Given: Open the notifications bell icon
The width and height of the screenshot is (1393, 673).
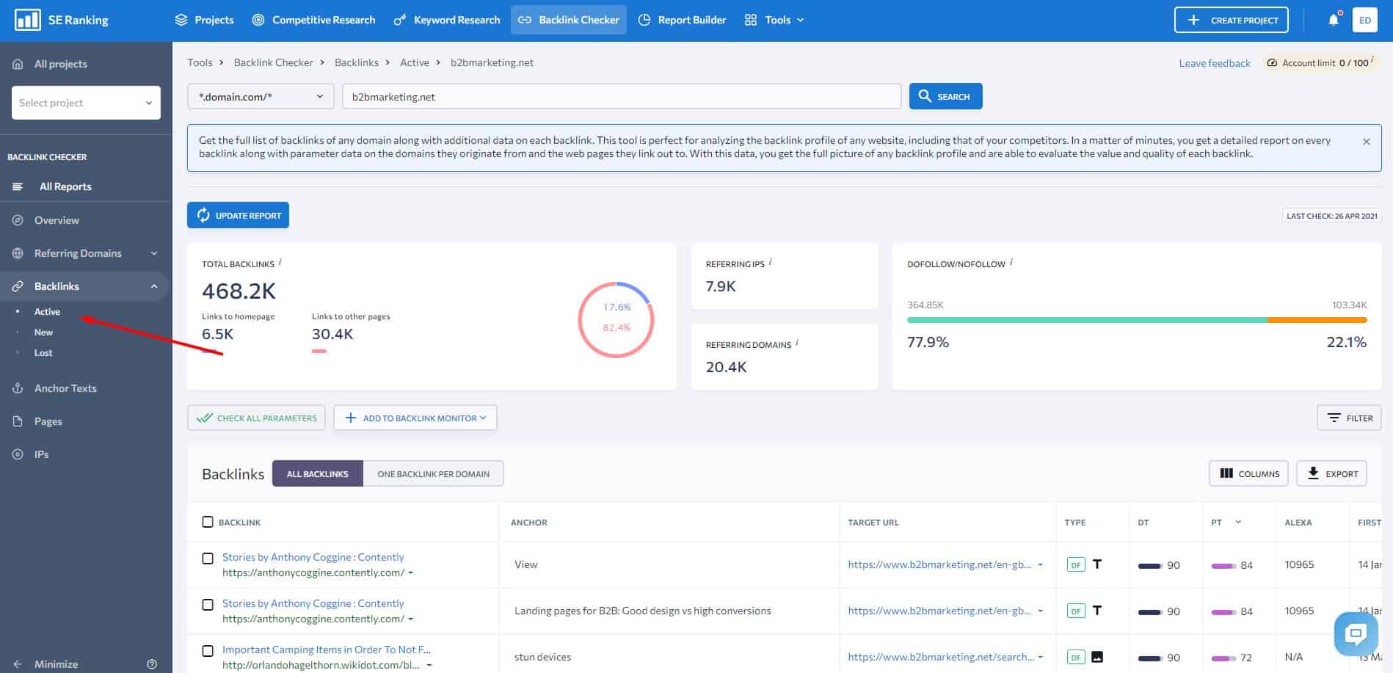Looking at the screenshot, I should pyautogui.click(x=1334, y=20).
